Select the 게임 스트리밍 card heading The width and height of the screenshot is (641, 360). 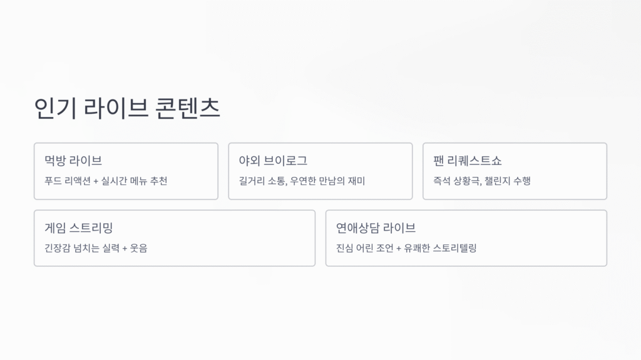click(78, 227)
